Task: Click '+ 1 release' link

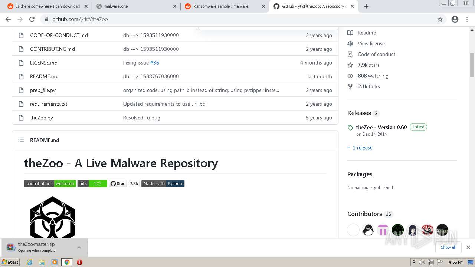Action: tap(360, 148)
